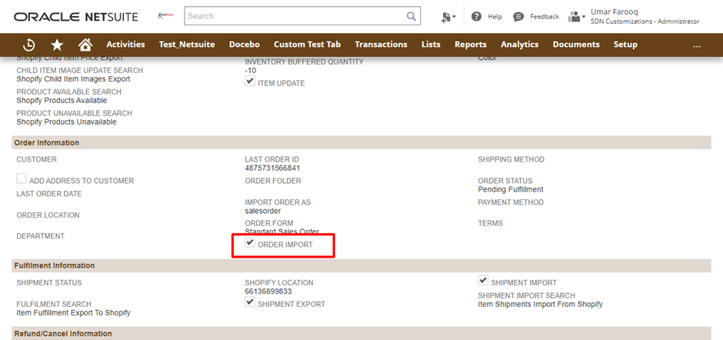Click the Payment Method field label
Image resolution: width=723 pixels, height=340 pixels.
(511, 202)
